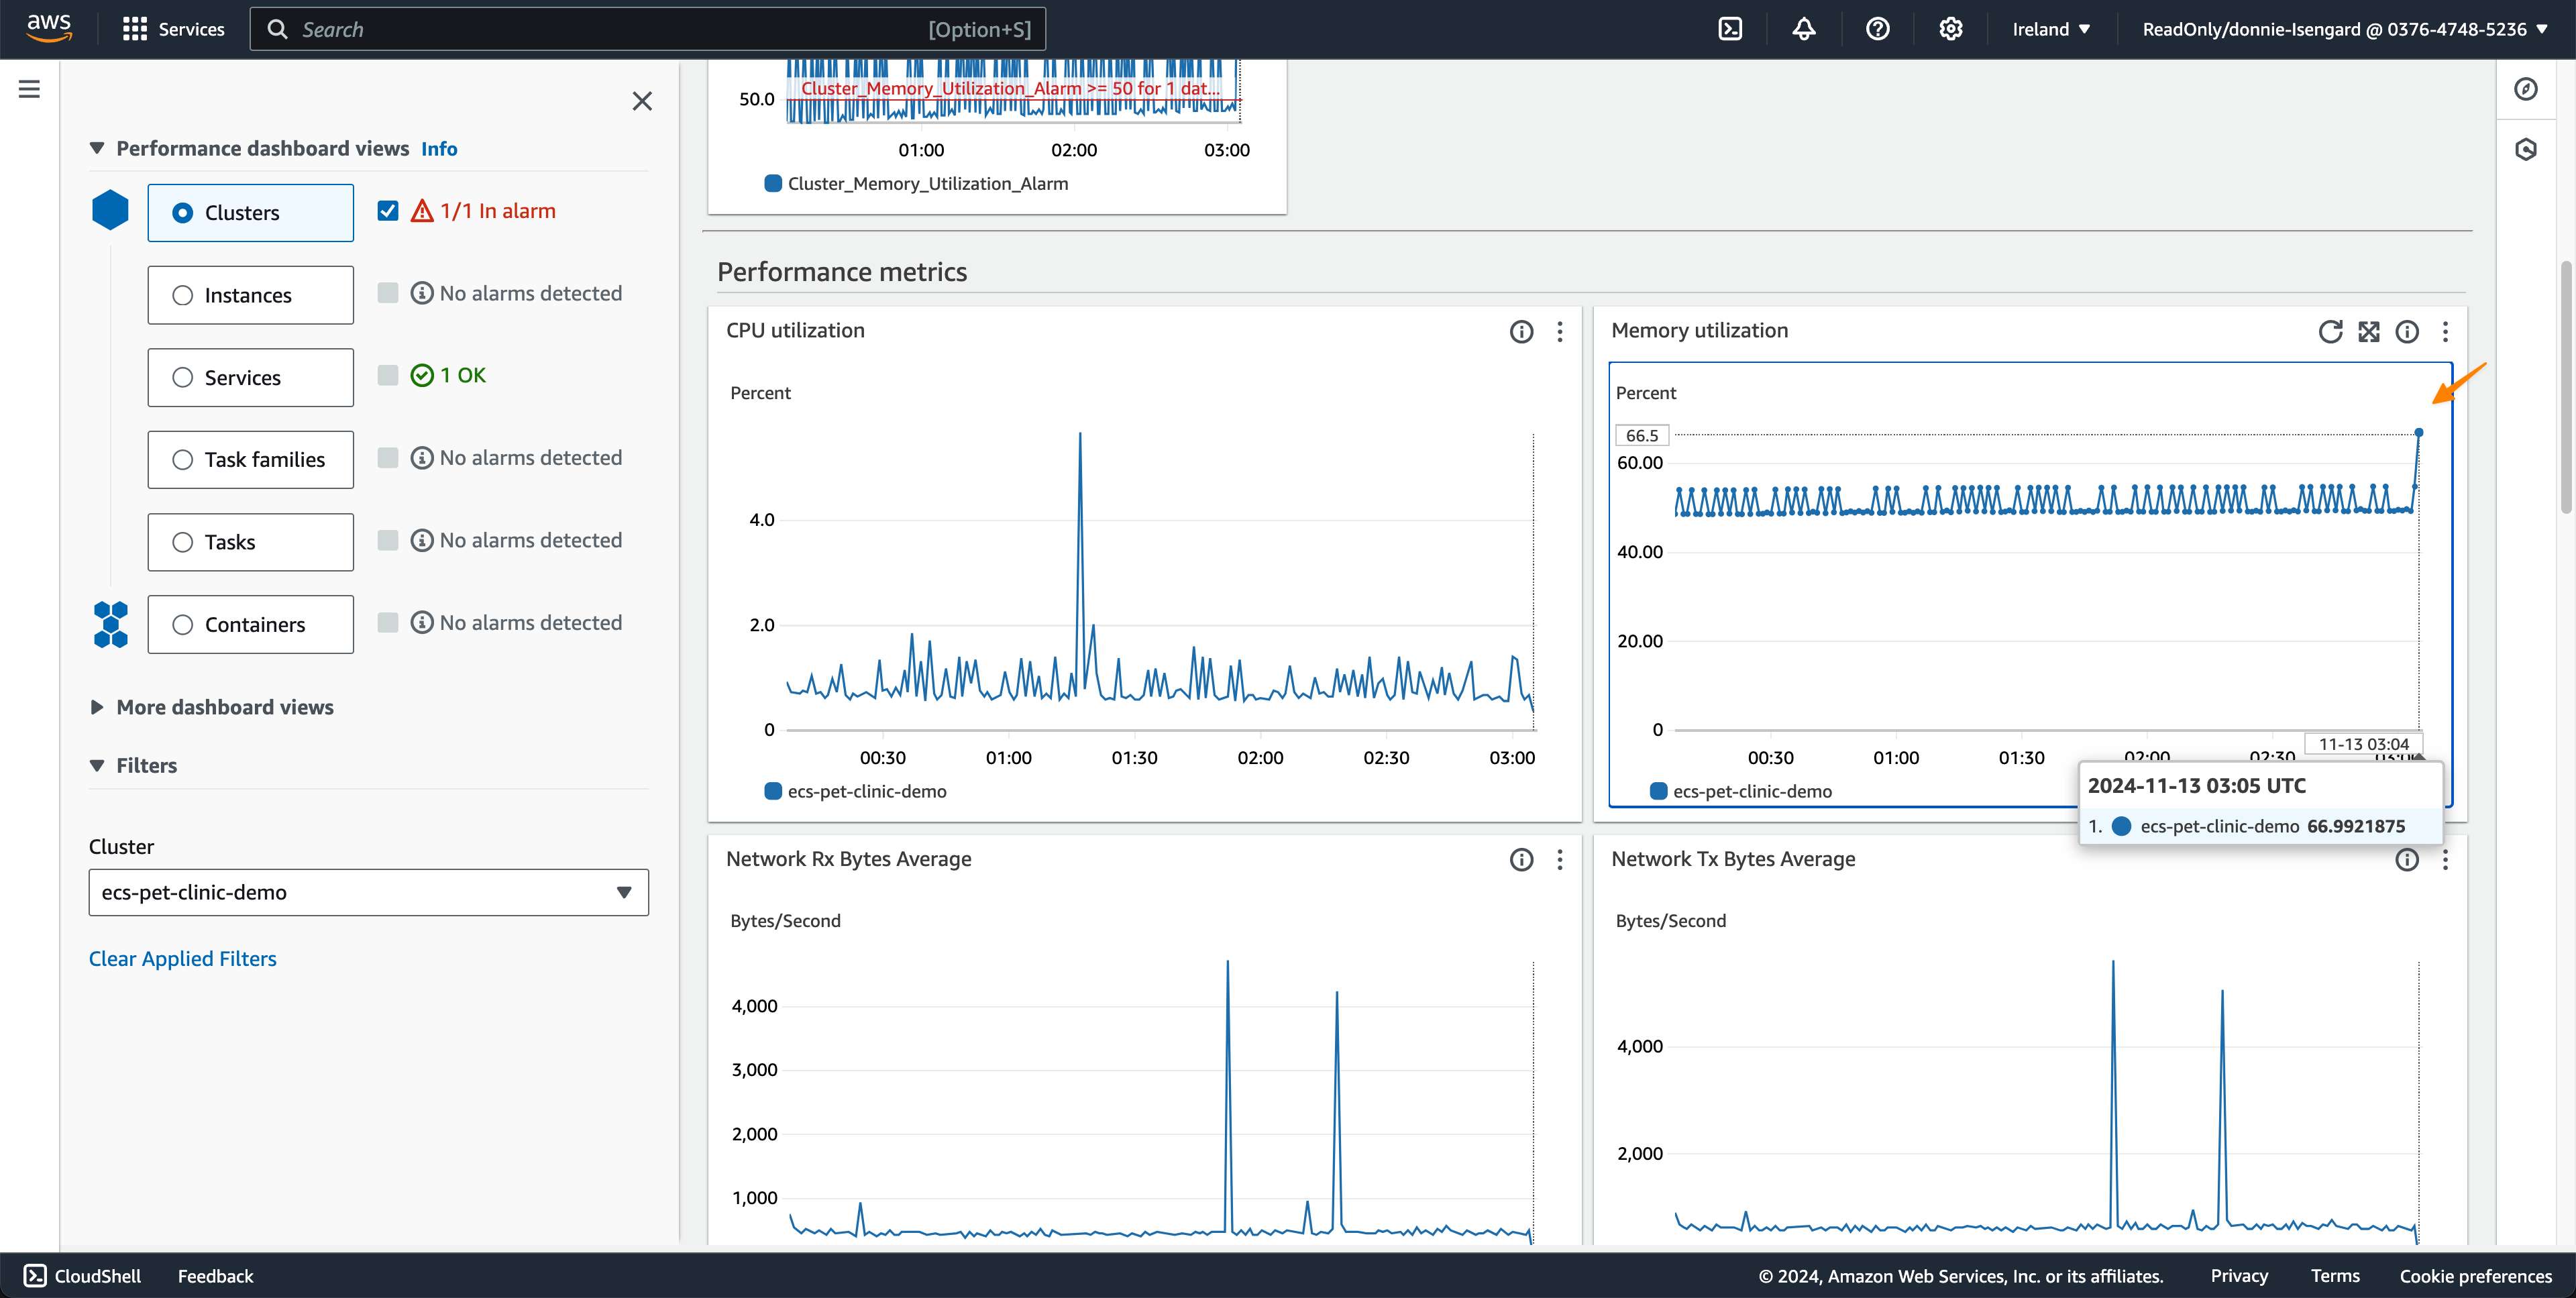Enlarge the Memory utilization widget
The width and height of the screenshot is (2576, 1298).
(2368, 331)
